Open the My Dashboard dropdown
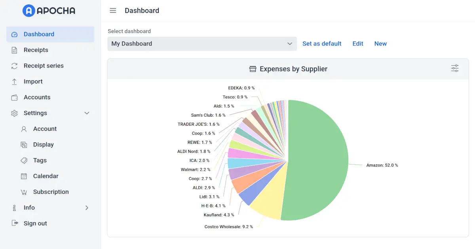This screenshot has height=249, width=475. pos(202,44)
